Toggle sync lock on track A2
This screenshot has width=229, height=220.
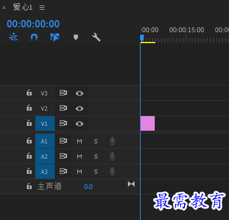pos(63,156)
